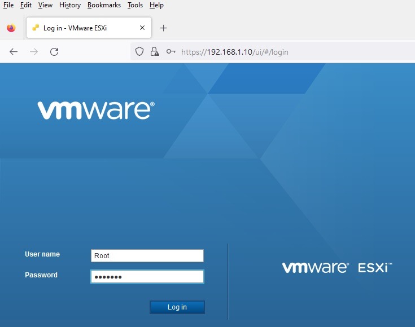Open a new tab with the plus button
Screen dimensions: 415x327
click(164, 28)
